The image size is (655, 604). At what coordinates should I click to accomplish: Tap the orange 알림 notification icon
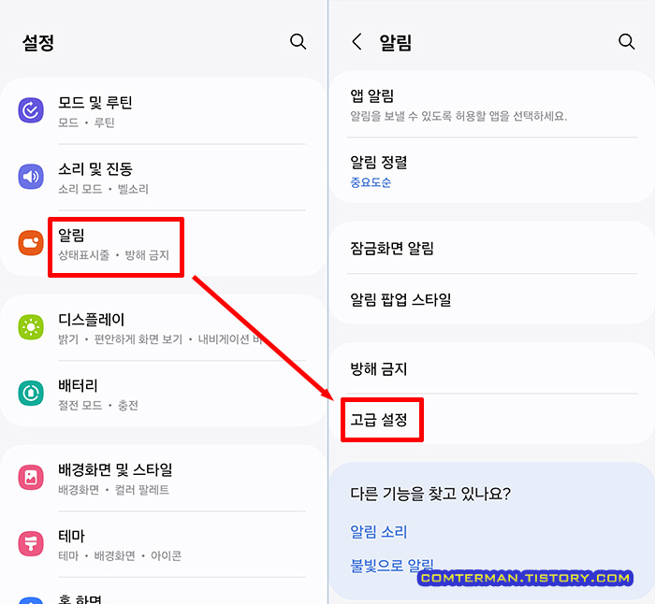[x=31, y=243]
